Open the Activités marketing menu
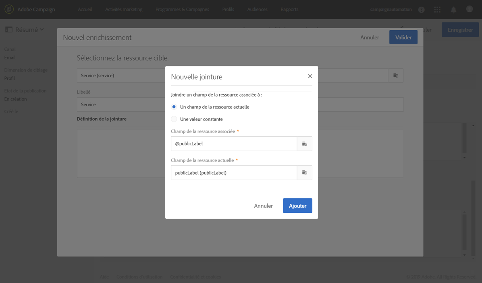 coord(124,10)
